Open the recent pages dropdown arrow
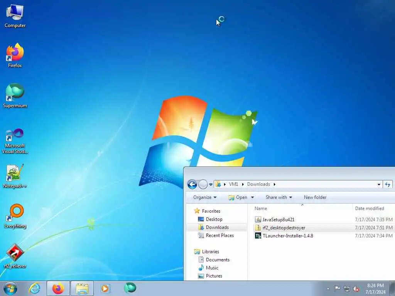395x296 pixels. (211, 185)
